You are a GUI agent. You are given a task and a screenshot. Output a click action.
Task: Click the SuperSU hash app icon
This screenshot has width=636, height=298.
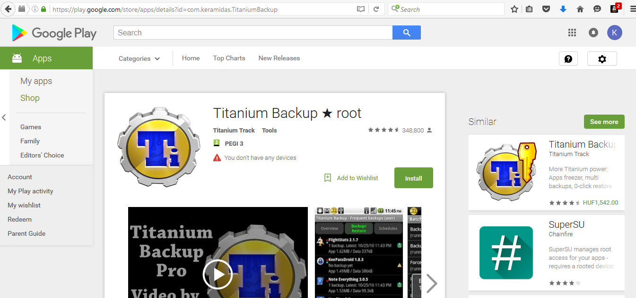click(506, 253)
